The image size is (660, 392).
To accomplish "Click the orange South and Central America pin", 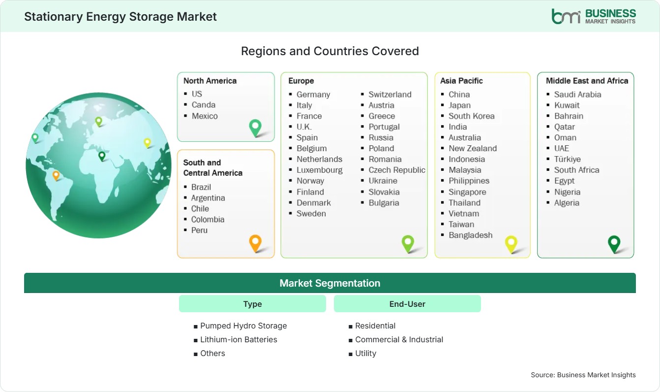I will [255, 243].
